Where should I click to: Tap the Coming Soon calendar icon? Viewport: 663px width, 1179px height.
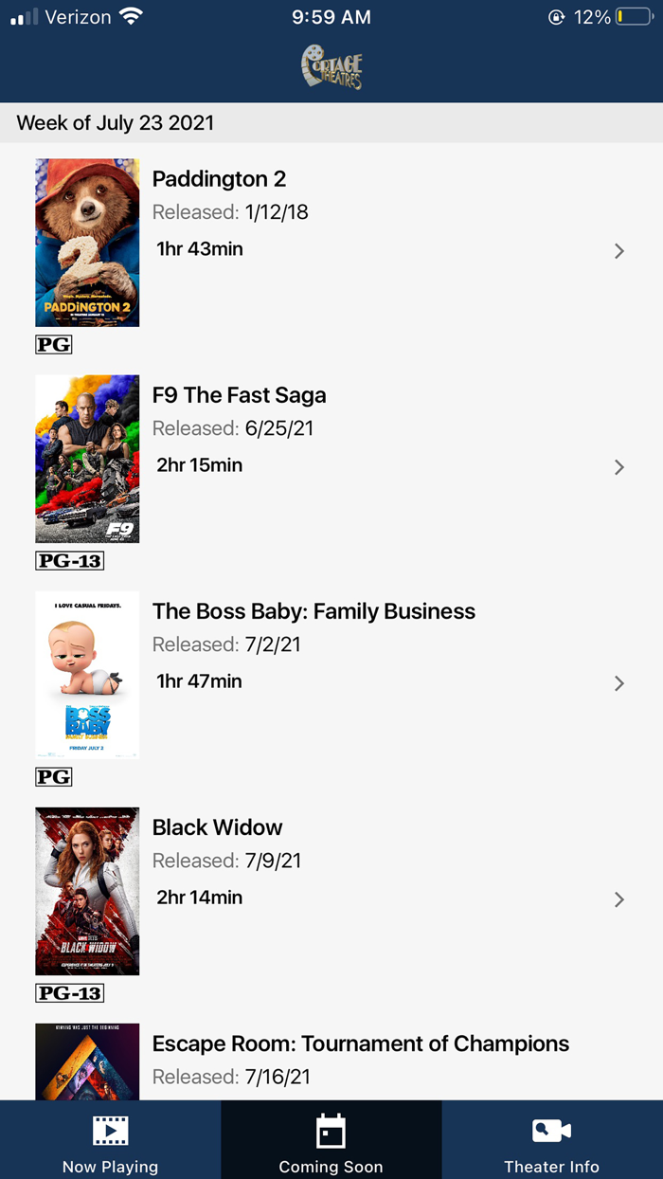click(x=331, y=1131)
